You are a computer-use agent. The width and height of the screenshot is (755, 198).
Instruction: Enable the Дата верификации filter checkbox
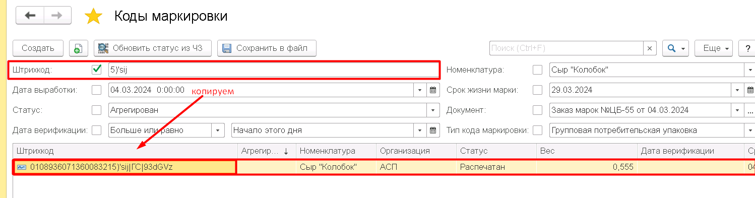[x=97, y=130]
